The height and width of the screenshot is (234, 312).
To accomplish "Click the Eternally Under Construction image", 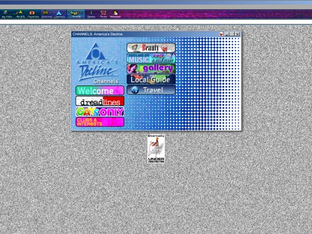I will pos(156,149).
